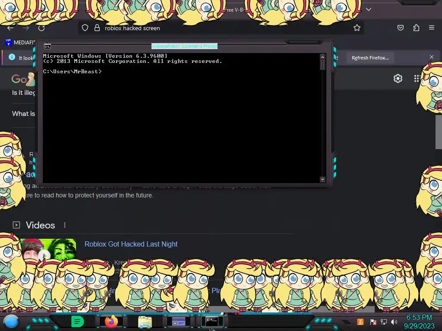442x331 pixels.
Task: Reload the page in Firefox
Action: point(41,28)
